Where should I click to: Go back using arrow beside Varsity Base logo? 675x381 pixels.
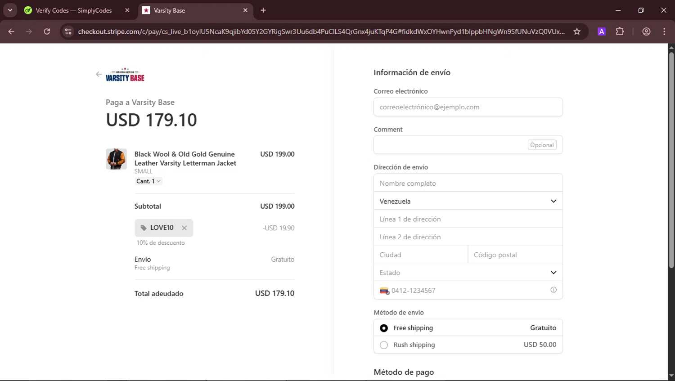tap(99, 74)
